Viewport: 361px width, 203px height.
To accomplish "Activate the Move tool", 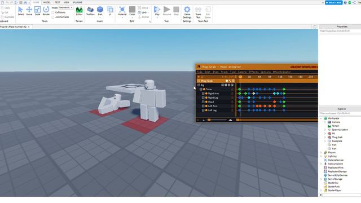I will 29,11.
